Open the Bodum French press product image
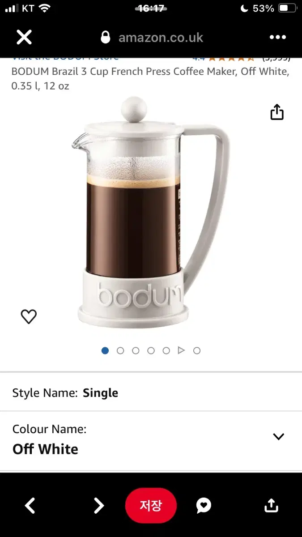Image resolution: width=302 pixels, height=537 pixels. tap(151, 213)
